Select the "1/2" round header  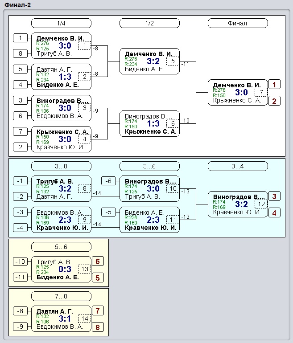click(x=149, y=23)
